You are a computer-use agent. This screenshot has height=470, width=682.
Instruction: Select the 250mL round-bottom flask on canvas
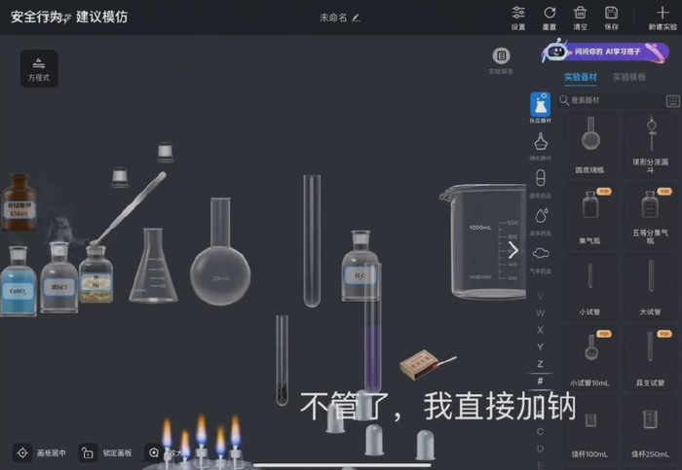click(220, 251)
